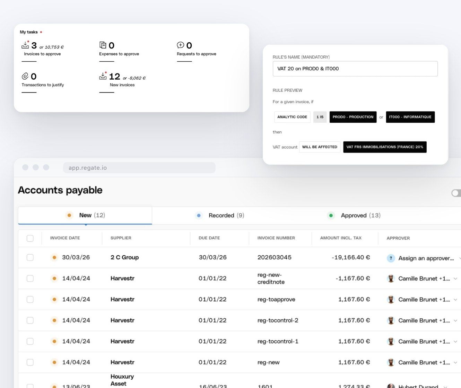Screen dimensions: 461x388
Task: Click the AMOUNT INCL. TAX column header
Action: (x=341, y=238)
